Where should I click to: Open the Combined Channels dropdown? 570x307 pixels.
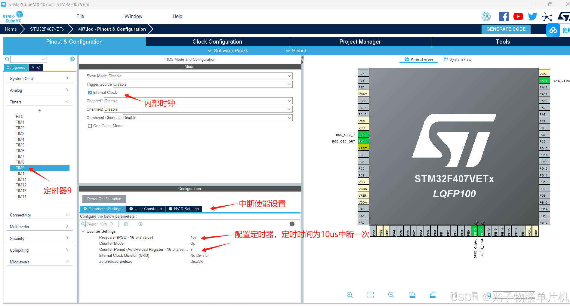208,118
